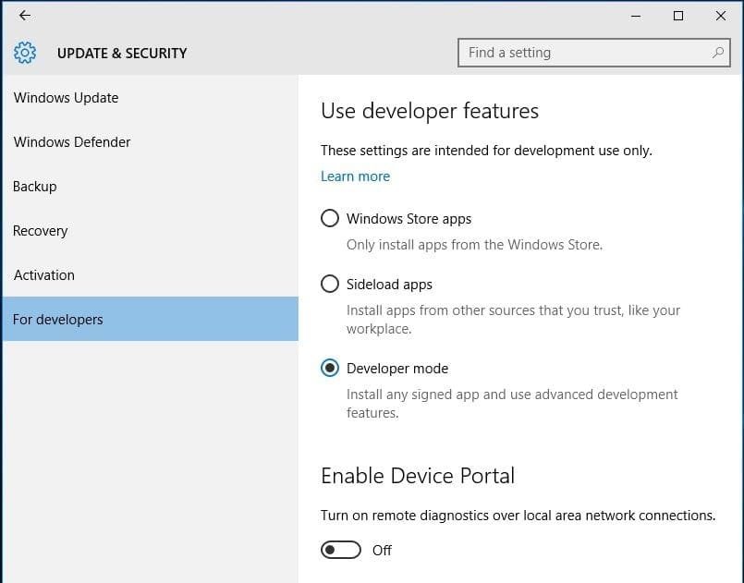The width and height of the screenshot is (744, 583).
Task: Click the Use developer features heading
Action: pos(430,111)
